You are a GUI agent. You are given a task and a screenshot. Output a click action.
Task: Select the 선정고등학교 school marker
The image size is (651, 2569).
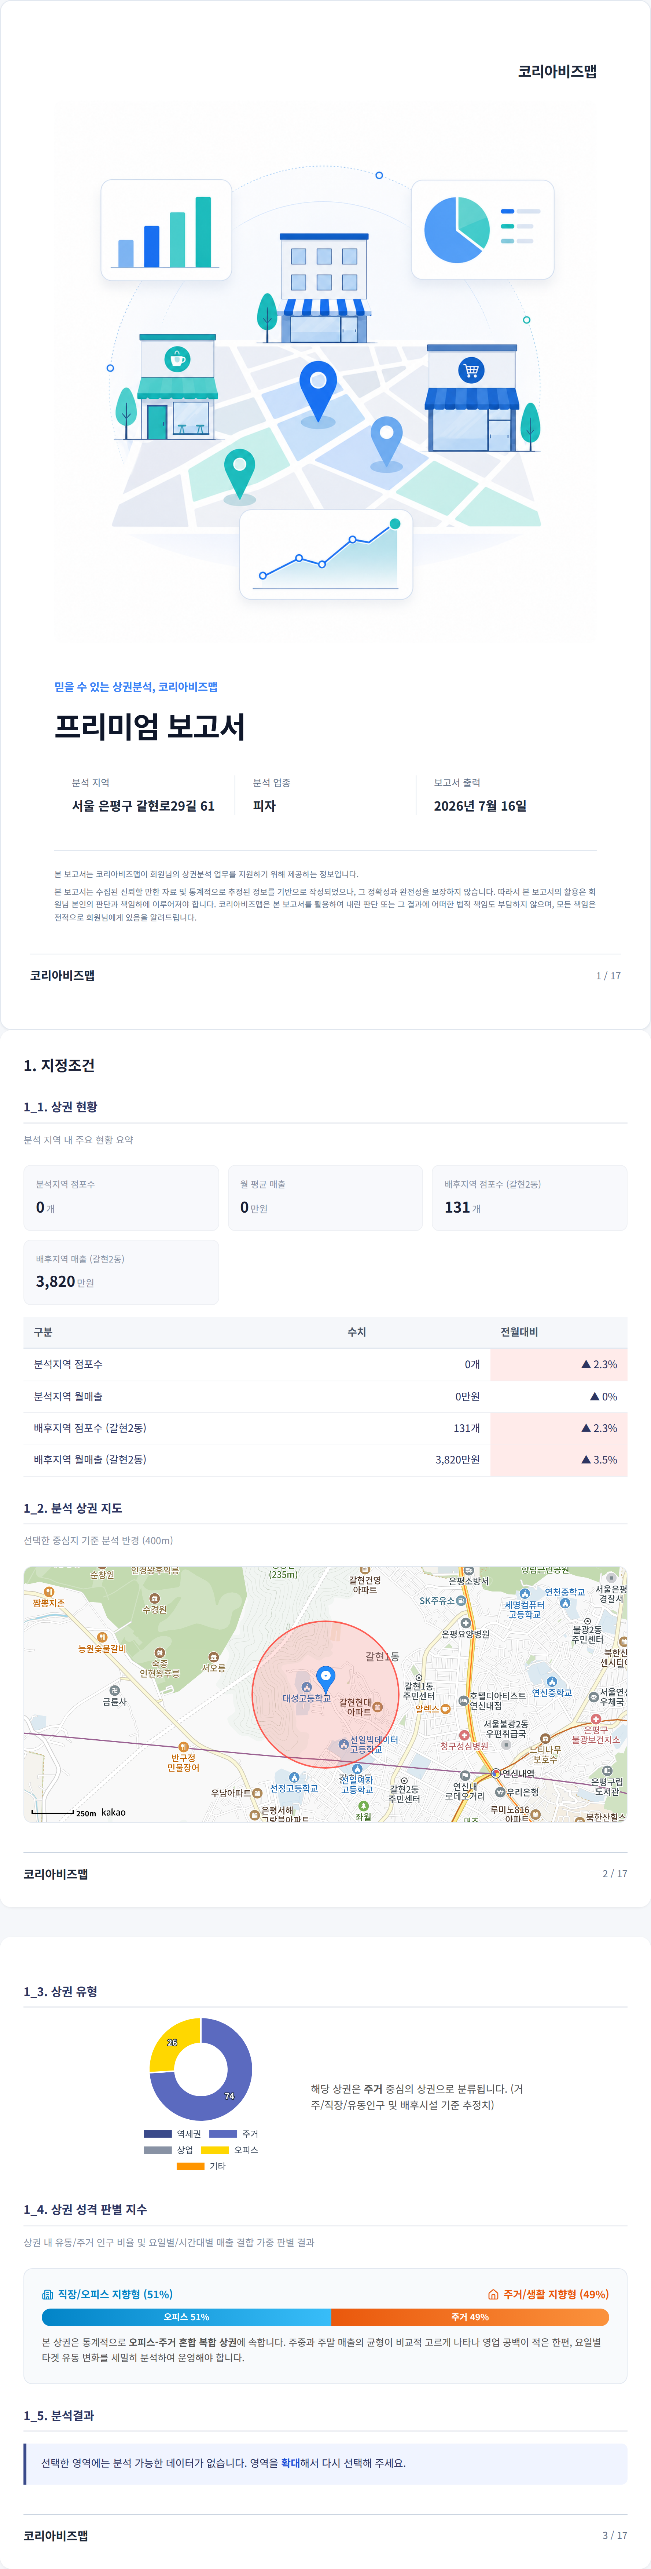(294, 1777)
